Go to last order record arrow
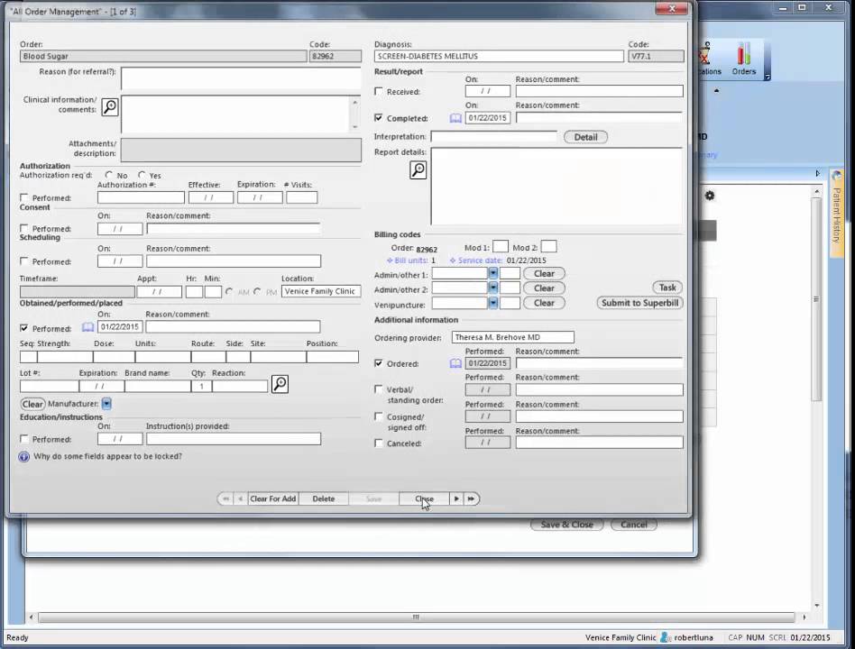 [x=471, y=498]
